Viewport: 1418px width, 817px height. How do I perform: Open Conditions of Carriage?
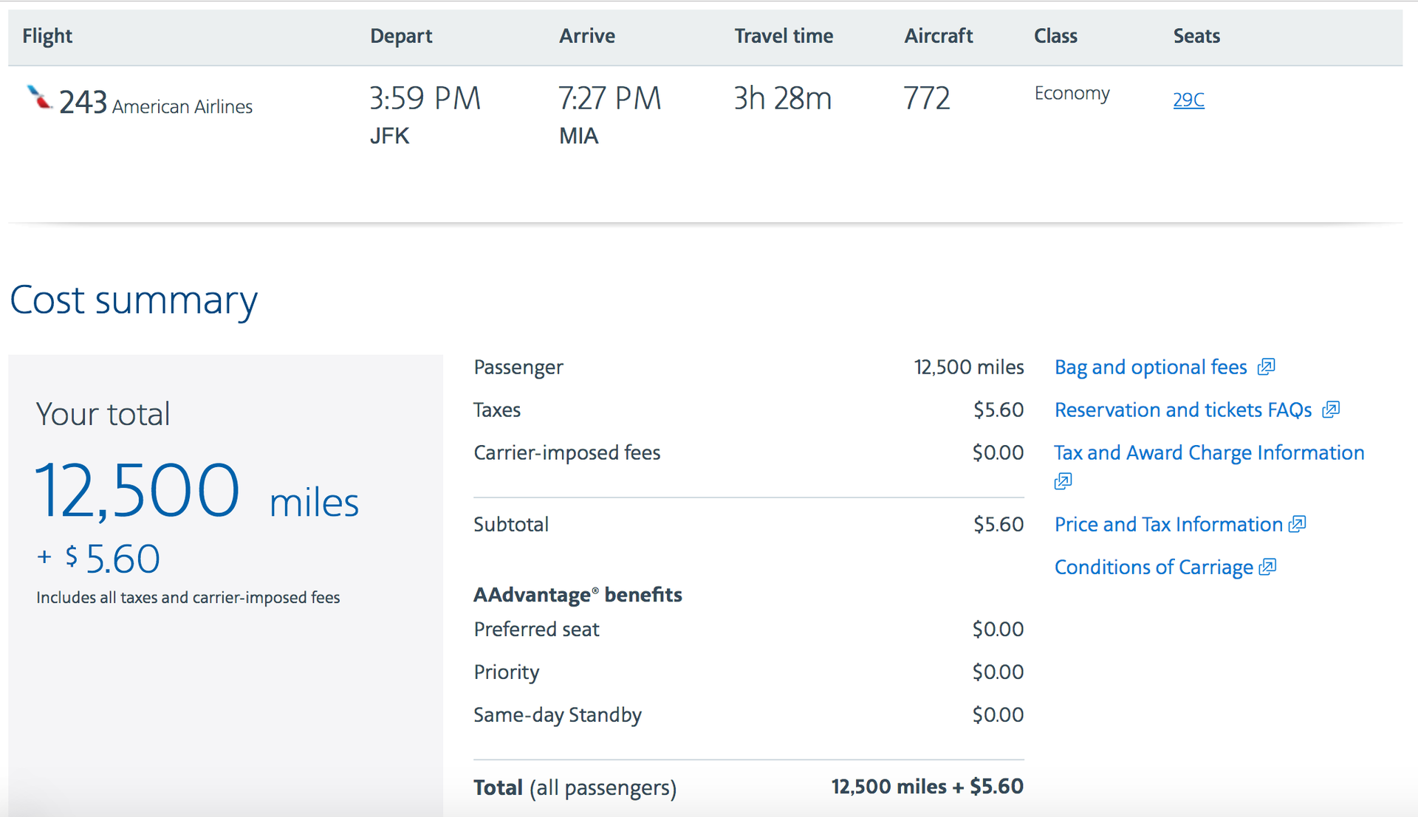1154,567
